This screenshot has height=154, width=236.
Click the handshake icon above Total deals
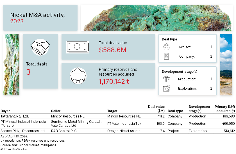click(40, 47)
